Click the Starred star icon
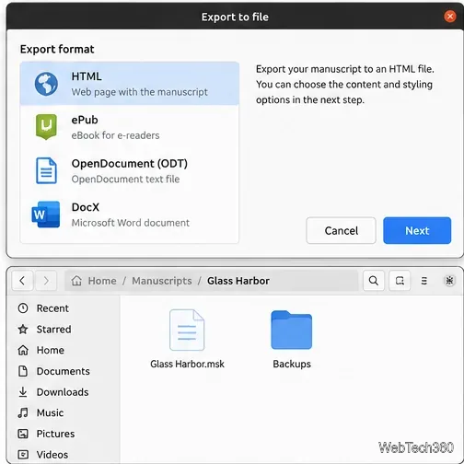Screen dimensions: 464x464 click(23, 329)
